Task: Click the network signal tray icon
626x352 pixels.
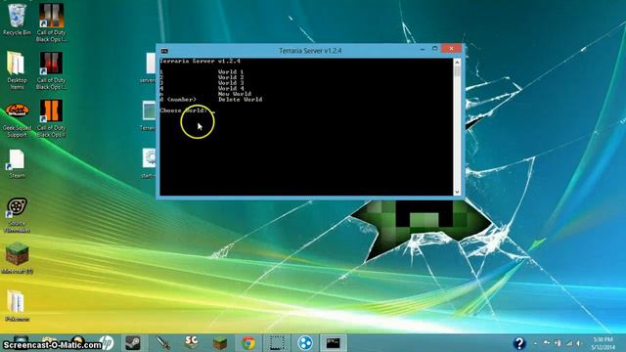Action: point(569,343)
